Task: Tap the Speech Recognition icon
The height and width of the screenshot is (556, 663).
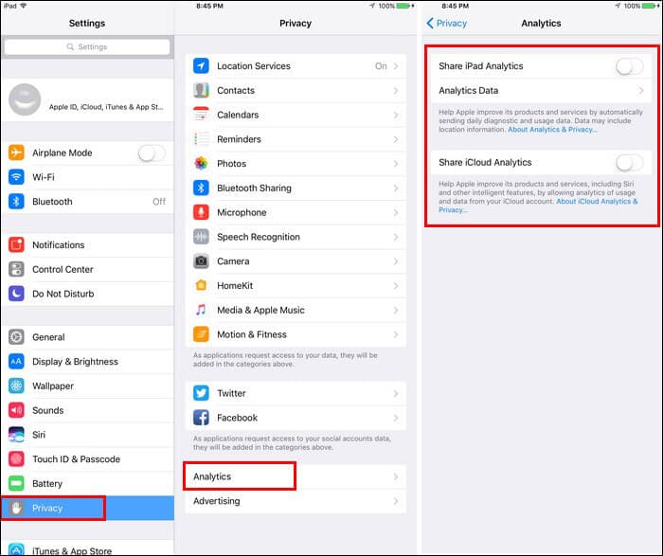Action: [x=201, y=237]
